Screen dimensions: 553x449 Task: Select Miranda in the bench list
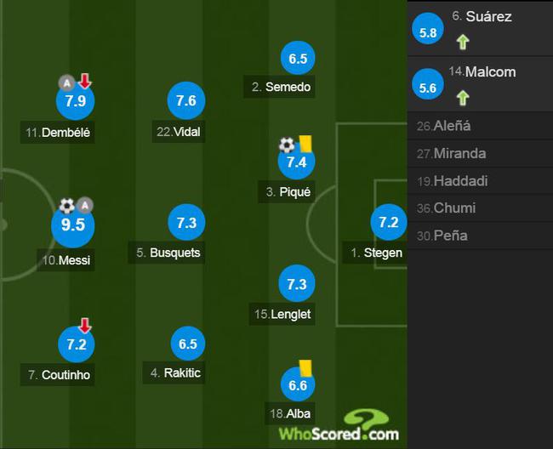click(x=480, y=153)
